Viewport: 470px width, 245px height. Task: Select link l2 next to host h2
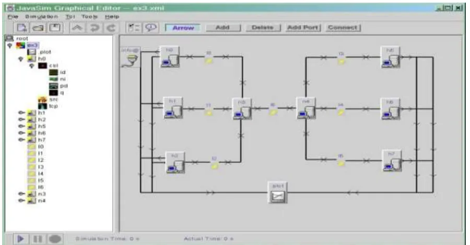coord(214,163)
